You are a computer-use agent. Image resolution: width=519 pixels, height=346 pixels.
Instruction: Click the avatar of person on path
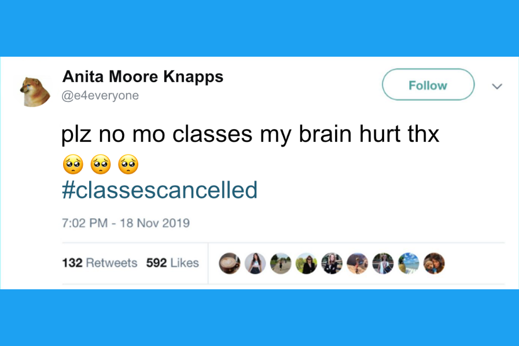click(281, 263)
